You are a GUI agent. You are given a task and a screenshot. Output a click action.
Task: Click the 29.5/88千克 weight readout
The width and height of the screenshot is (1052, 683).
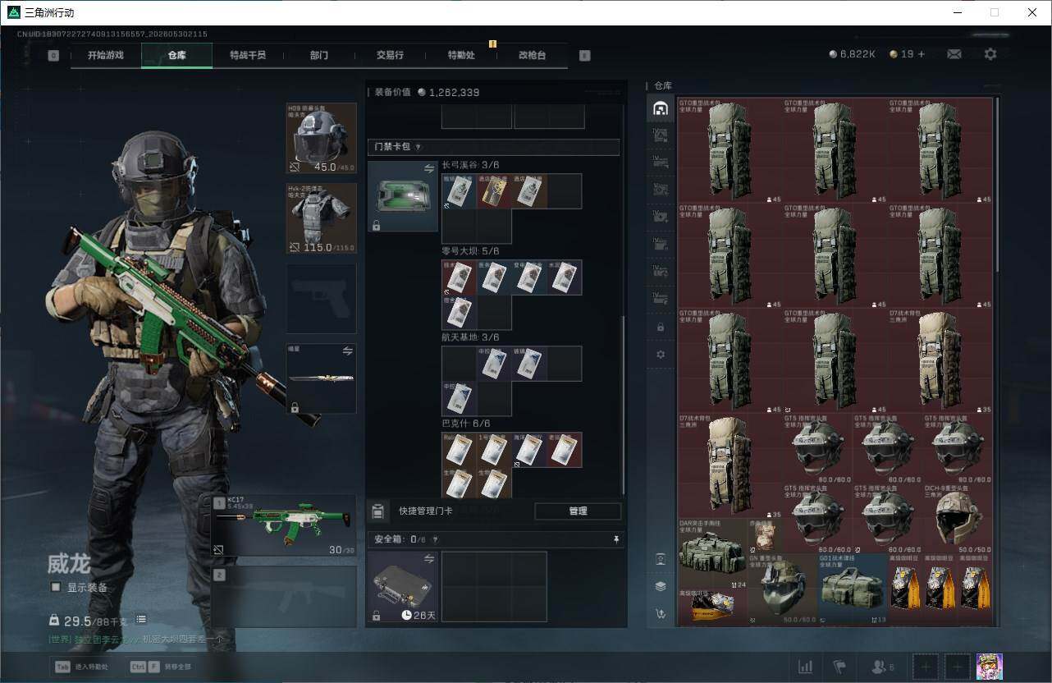89,621
